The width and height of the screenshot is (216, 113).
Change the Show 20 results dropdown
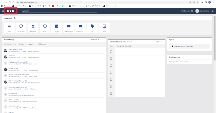[x=95, y=40]
